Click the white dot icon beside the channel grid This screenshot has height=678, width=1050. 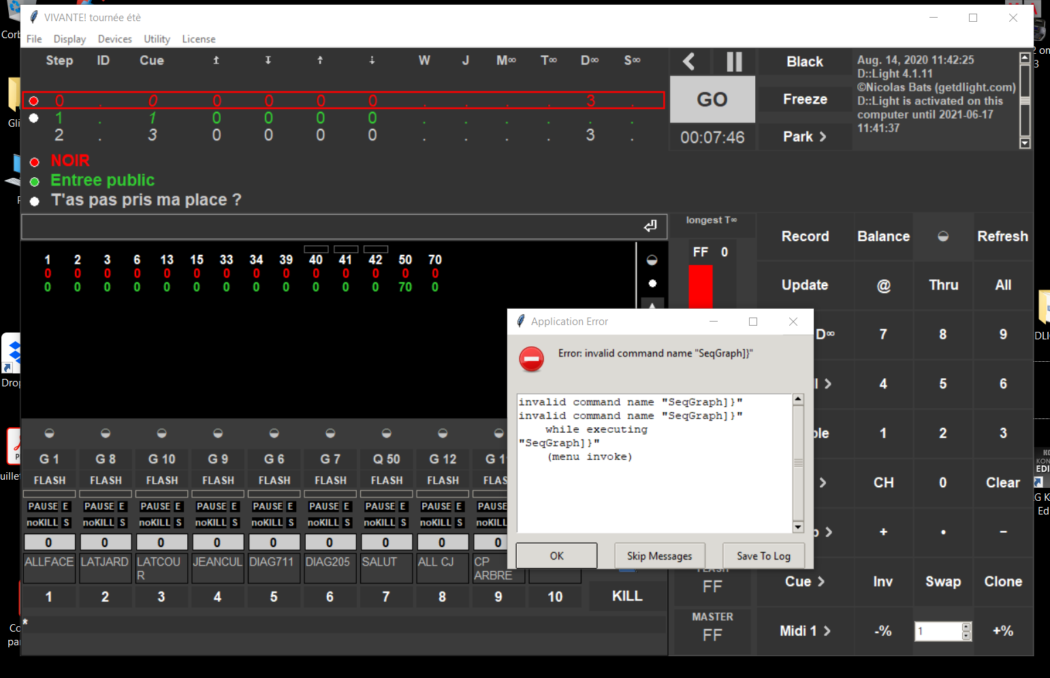(652, 283)
